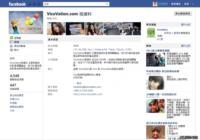This screenshot has height=140, width=200.
Task: Open notifications globe icon
Action: (39, 4)
